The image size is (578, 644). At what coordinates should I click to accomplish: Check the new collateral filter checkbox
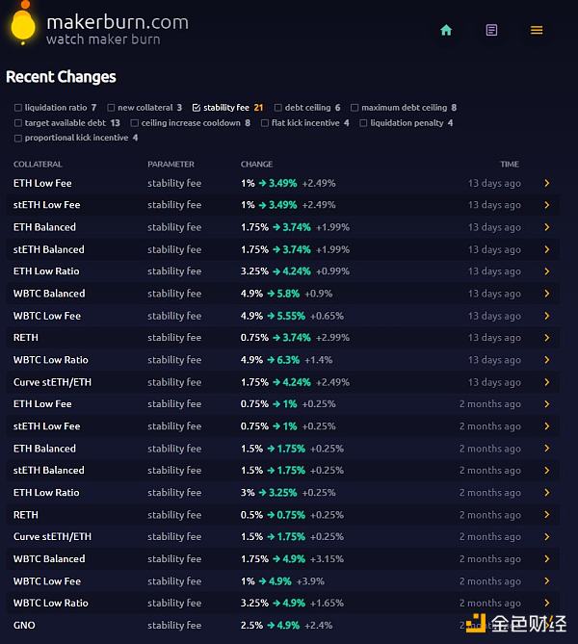coord(111,108)
